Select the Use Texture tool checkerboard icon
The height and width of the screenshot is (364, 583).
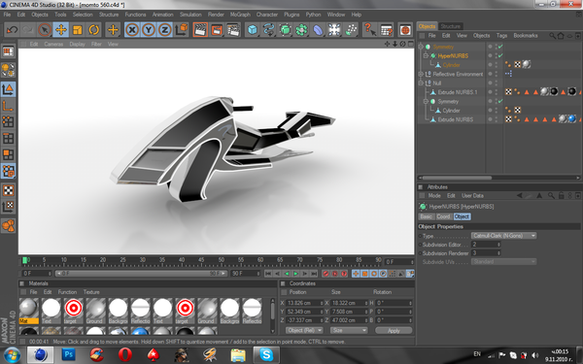[x=8, y=190]
